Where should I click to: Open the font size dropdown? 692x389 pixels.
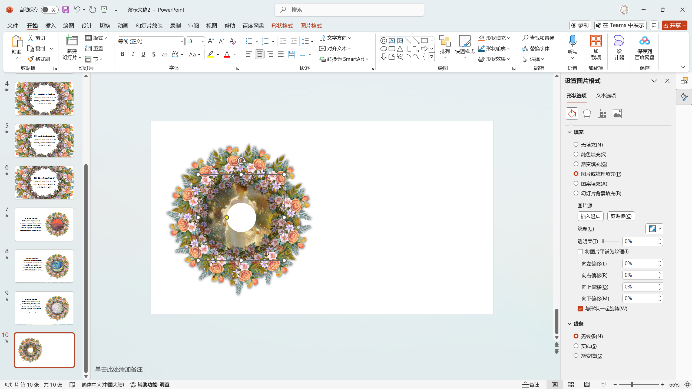coord(202,41)
